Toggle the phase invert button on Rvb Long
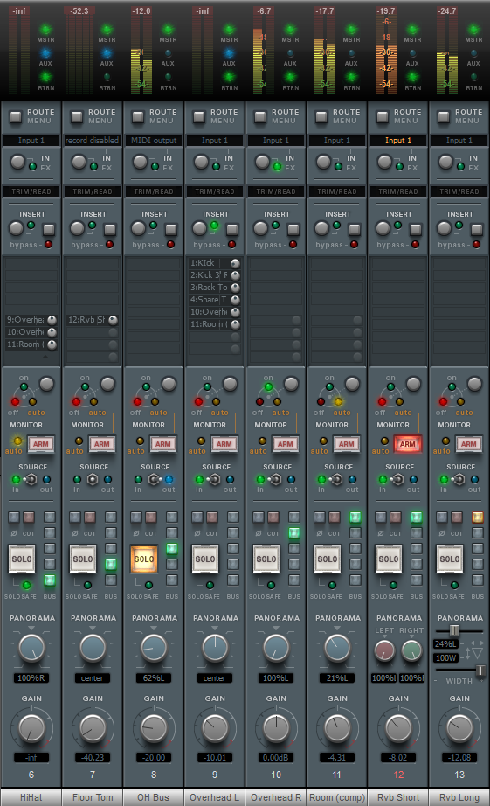The width and height of the screenshot is (490, 806). tap(442, 518)
